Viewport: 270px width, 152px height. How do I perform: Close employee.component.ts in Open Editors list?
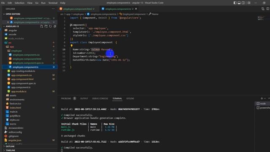tap(8, 22)
